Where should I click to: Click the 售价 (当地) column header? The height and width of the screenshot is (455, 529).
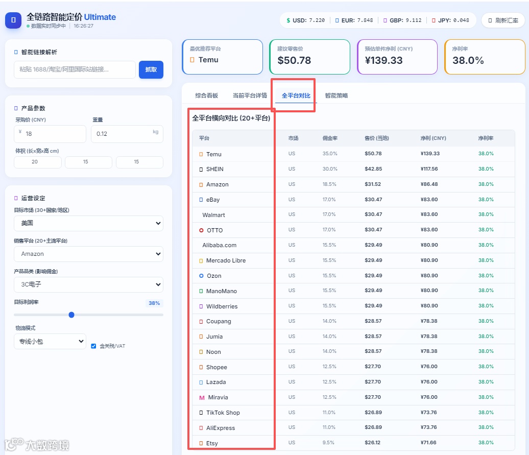[x=377, y=138]
